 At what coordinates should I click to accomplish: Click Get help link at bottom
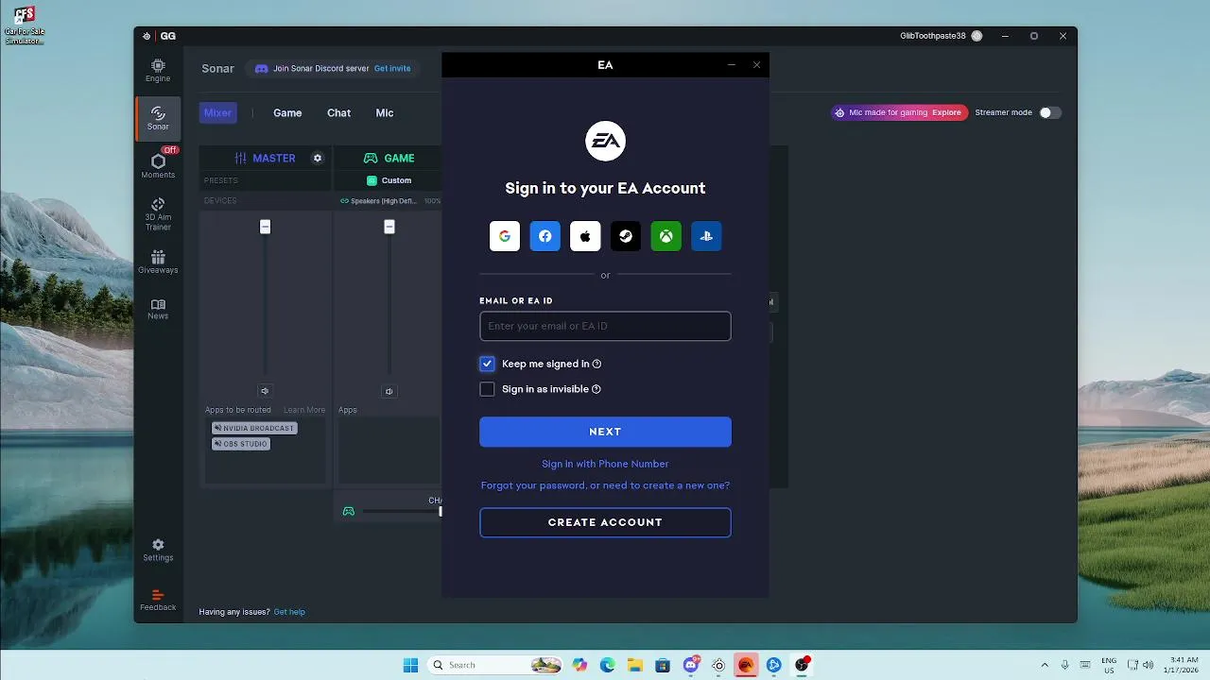click(x=289, y=612)
